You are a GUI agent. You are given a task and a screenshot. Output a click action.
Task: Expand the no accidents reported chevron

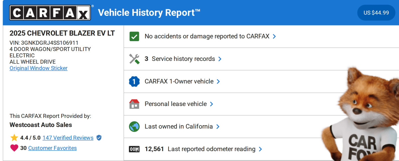tap(274, 36)
